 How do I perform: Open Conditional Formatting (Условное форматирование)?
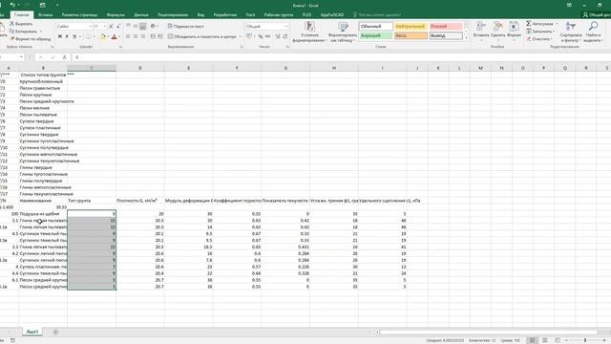[x=309, y=32]
